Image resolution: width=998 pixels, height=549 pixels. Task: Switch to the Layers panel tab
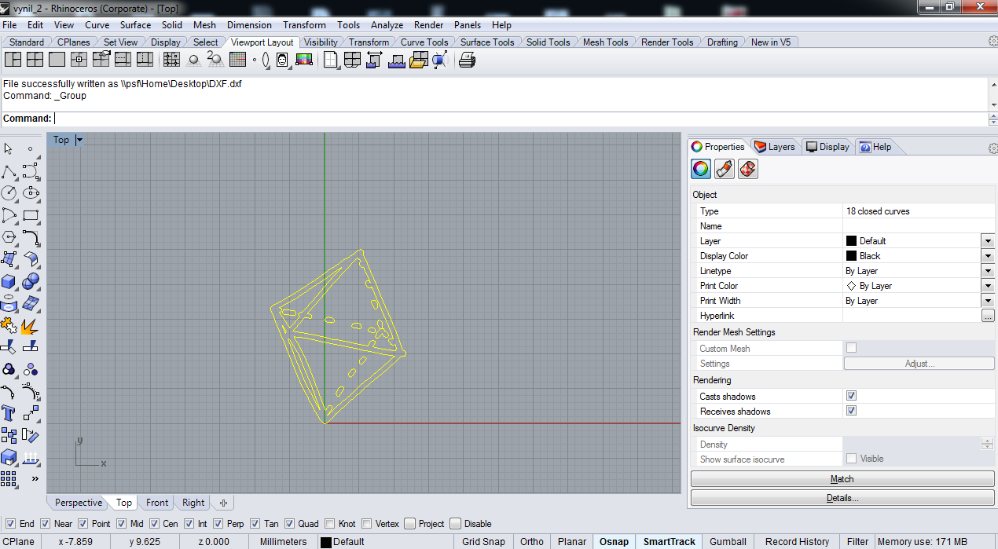click(x=774, y=147)
